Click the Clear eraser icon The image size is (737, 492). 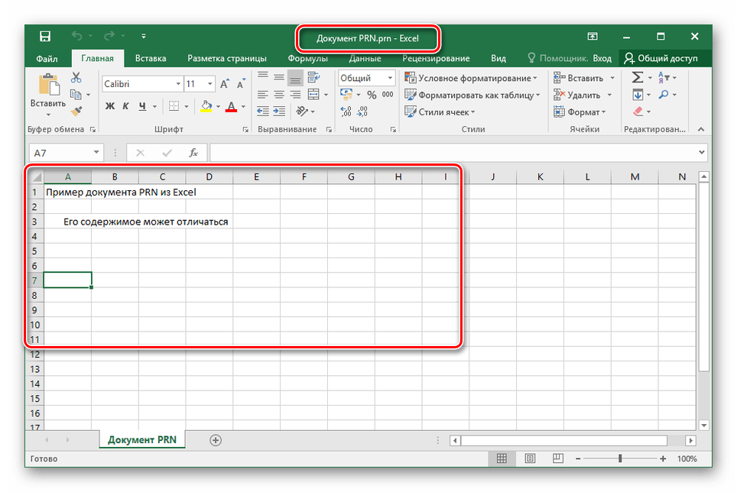click(638, 112)
